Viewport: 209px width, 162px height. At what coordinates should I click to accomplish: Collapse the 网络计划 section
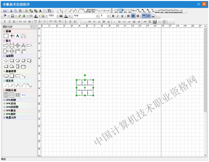pos(4,90)
